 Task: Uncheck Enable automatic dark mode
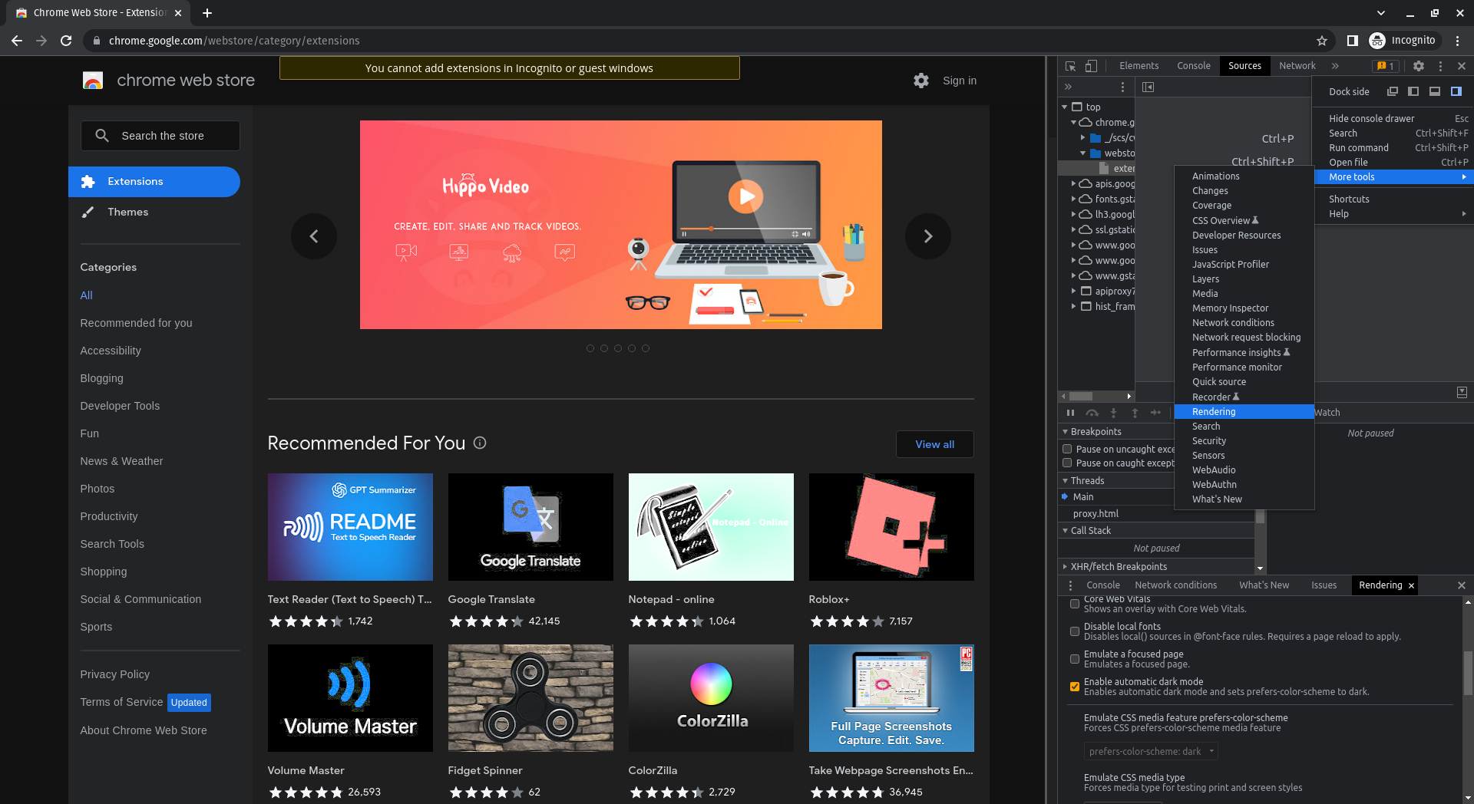coord(1075,687)
